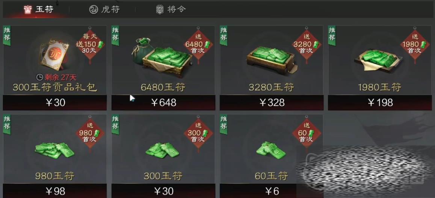The width and height of the screenshot is (435, 198).
Task: Click the 每天送150 daily bonus tag
Action: click(x=90, y=44)
